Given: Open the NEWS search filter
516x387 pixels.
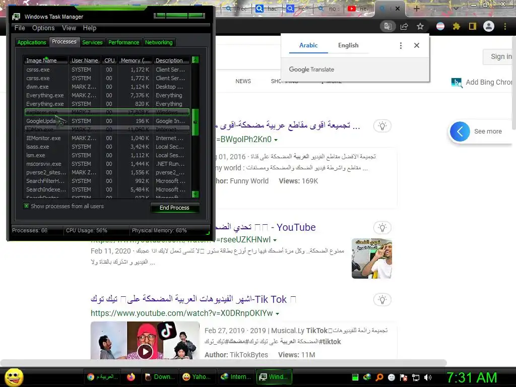Looking at the screenshot, I should click(243, 81).
